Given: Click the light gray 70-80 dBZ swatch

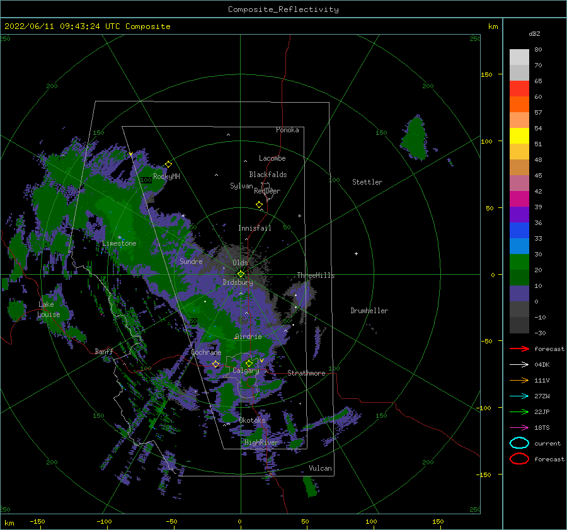Looking at the screenshot, I should click(x=519, y=57).
